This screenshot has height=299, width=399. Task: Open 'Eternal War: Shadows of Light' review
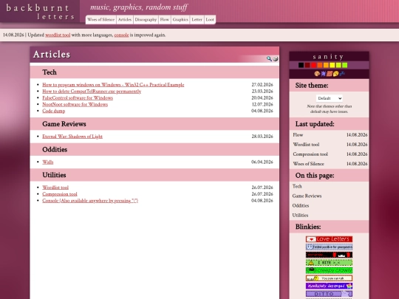pyautogui.click(x=72, y=137)
